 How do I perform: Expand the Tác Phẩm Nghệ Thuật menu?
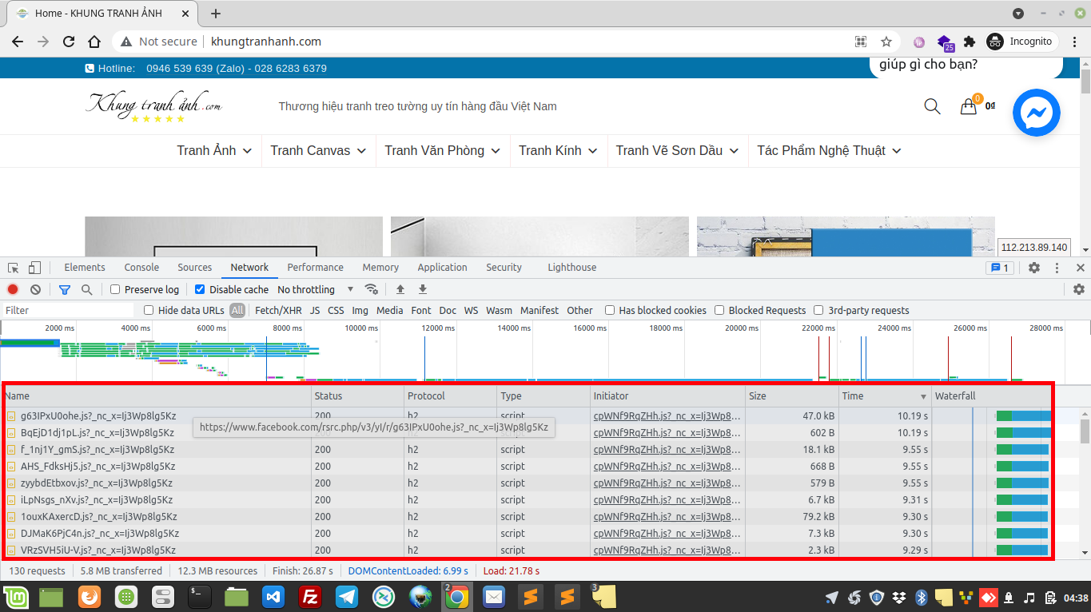pyautogui.click(x=829, y=150)
